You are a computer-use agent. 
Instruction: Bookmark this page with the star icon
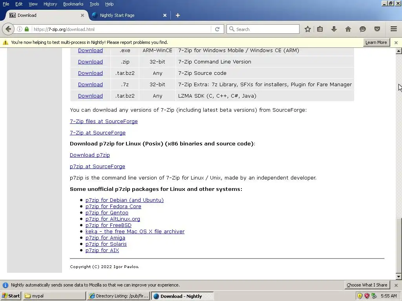click(308, 29)
